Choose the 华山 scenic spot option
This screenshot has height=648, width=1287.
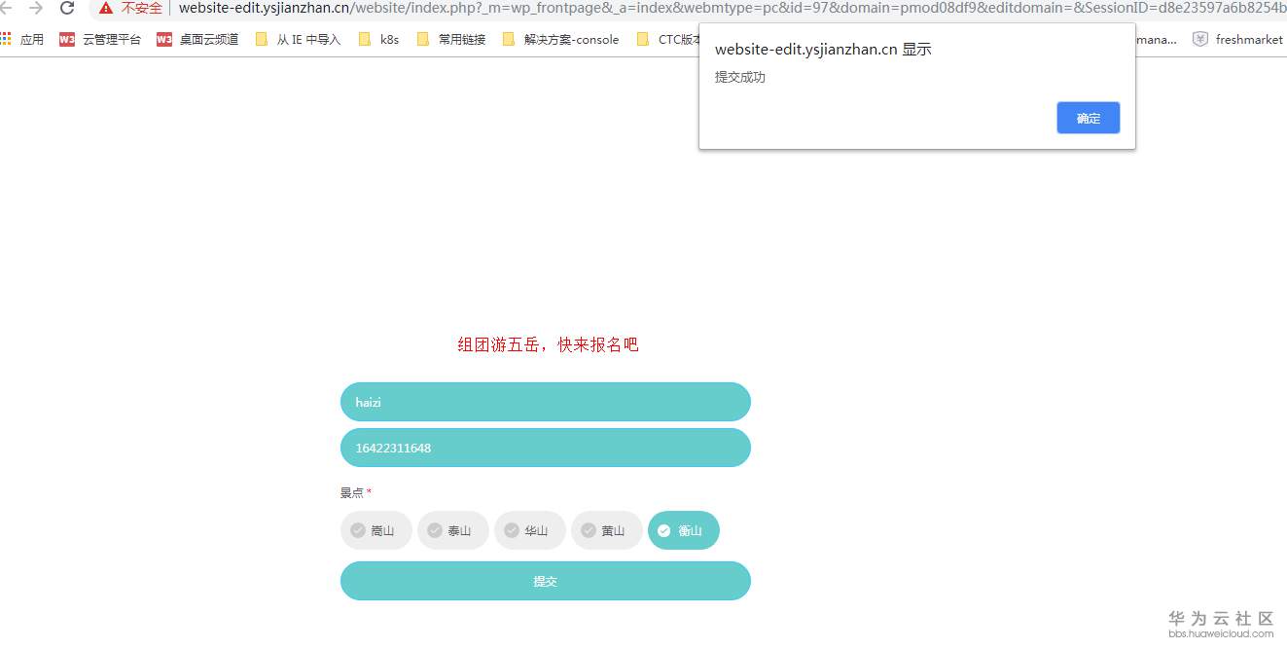(x=529, y=530)
